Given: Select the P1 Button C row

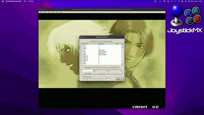Looking at the screenshot, I should [101, 59].
